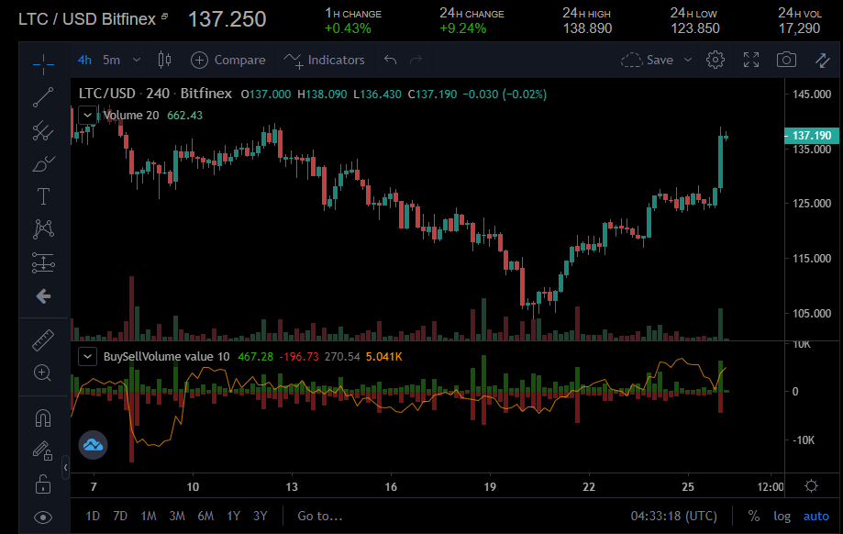Open time axis settings gear icon
The image size is (843, 534).
[x=811, y=486]
